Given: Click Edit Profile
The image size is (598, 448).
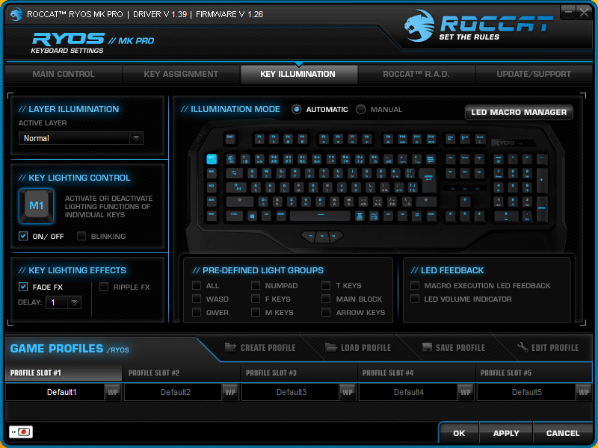Looking at the screenshot, I should pos(548,347).
